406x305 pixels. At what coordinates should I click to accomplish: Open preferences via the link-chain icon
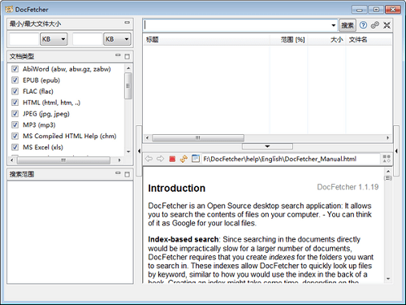(x=375, y=25)
